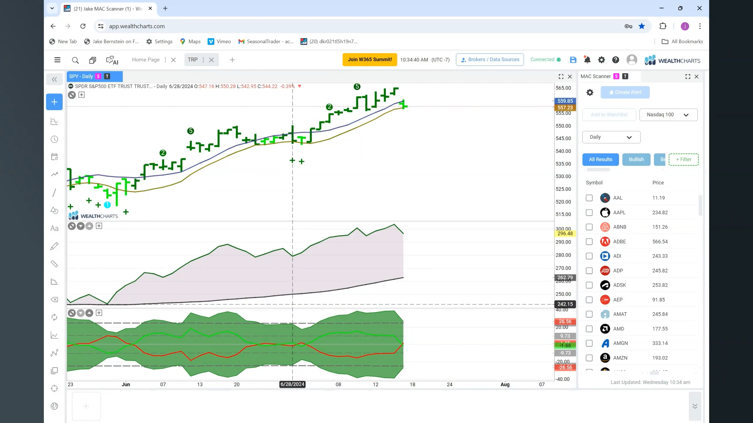Select the Bullish filter tab
The height and width of the screenshot is (423, 753).
click(x=636, y=159)
